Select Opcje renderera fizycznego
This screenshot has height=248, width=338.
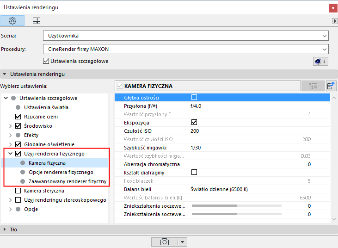(x=61, y=172)
